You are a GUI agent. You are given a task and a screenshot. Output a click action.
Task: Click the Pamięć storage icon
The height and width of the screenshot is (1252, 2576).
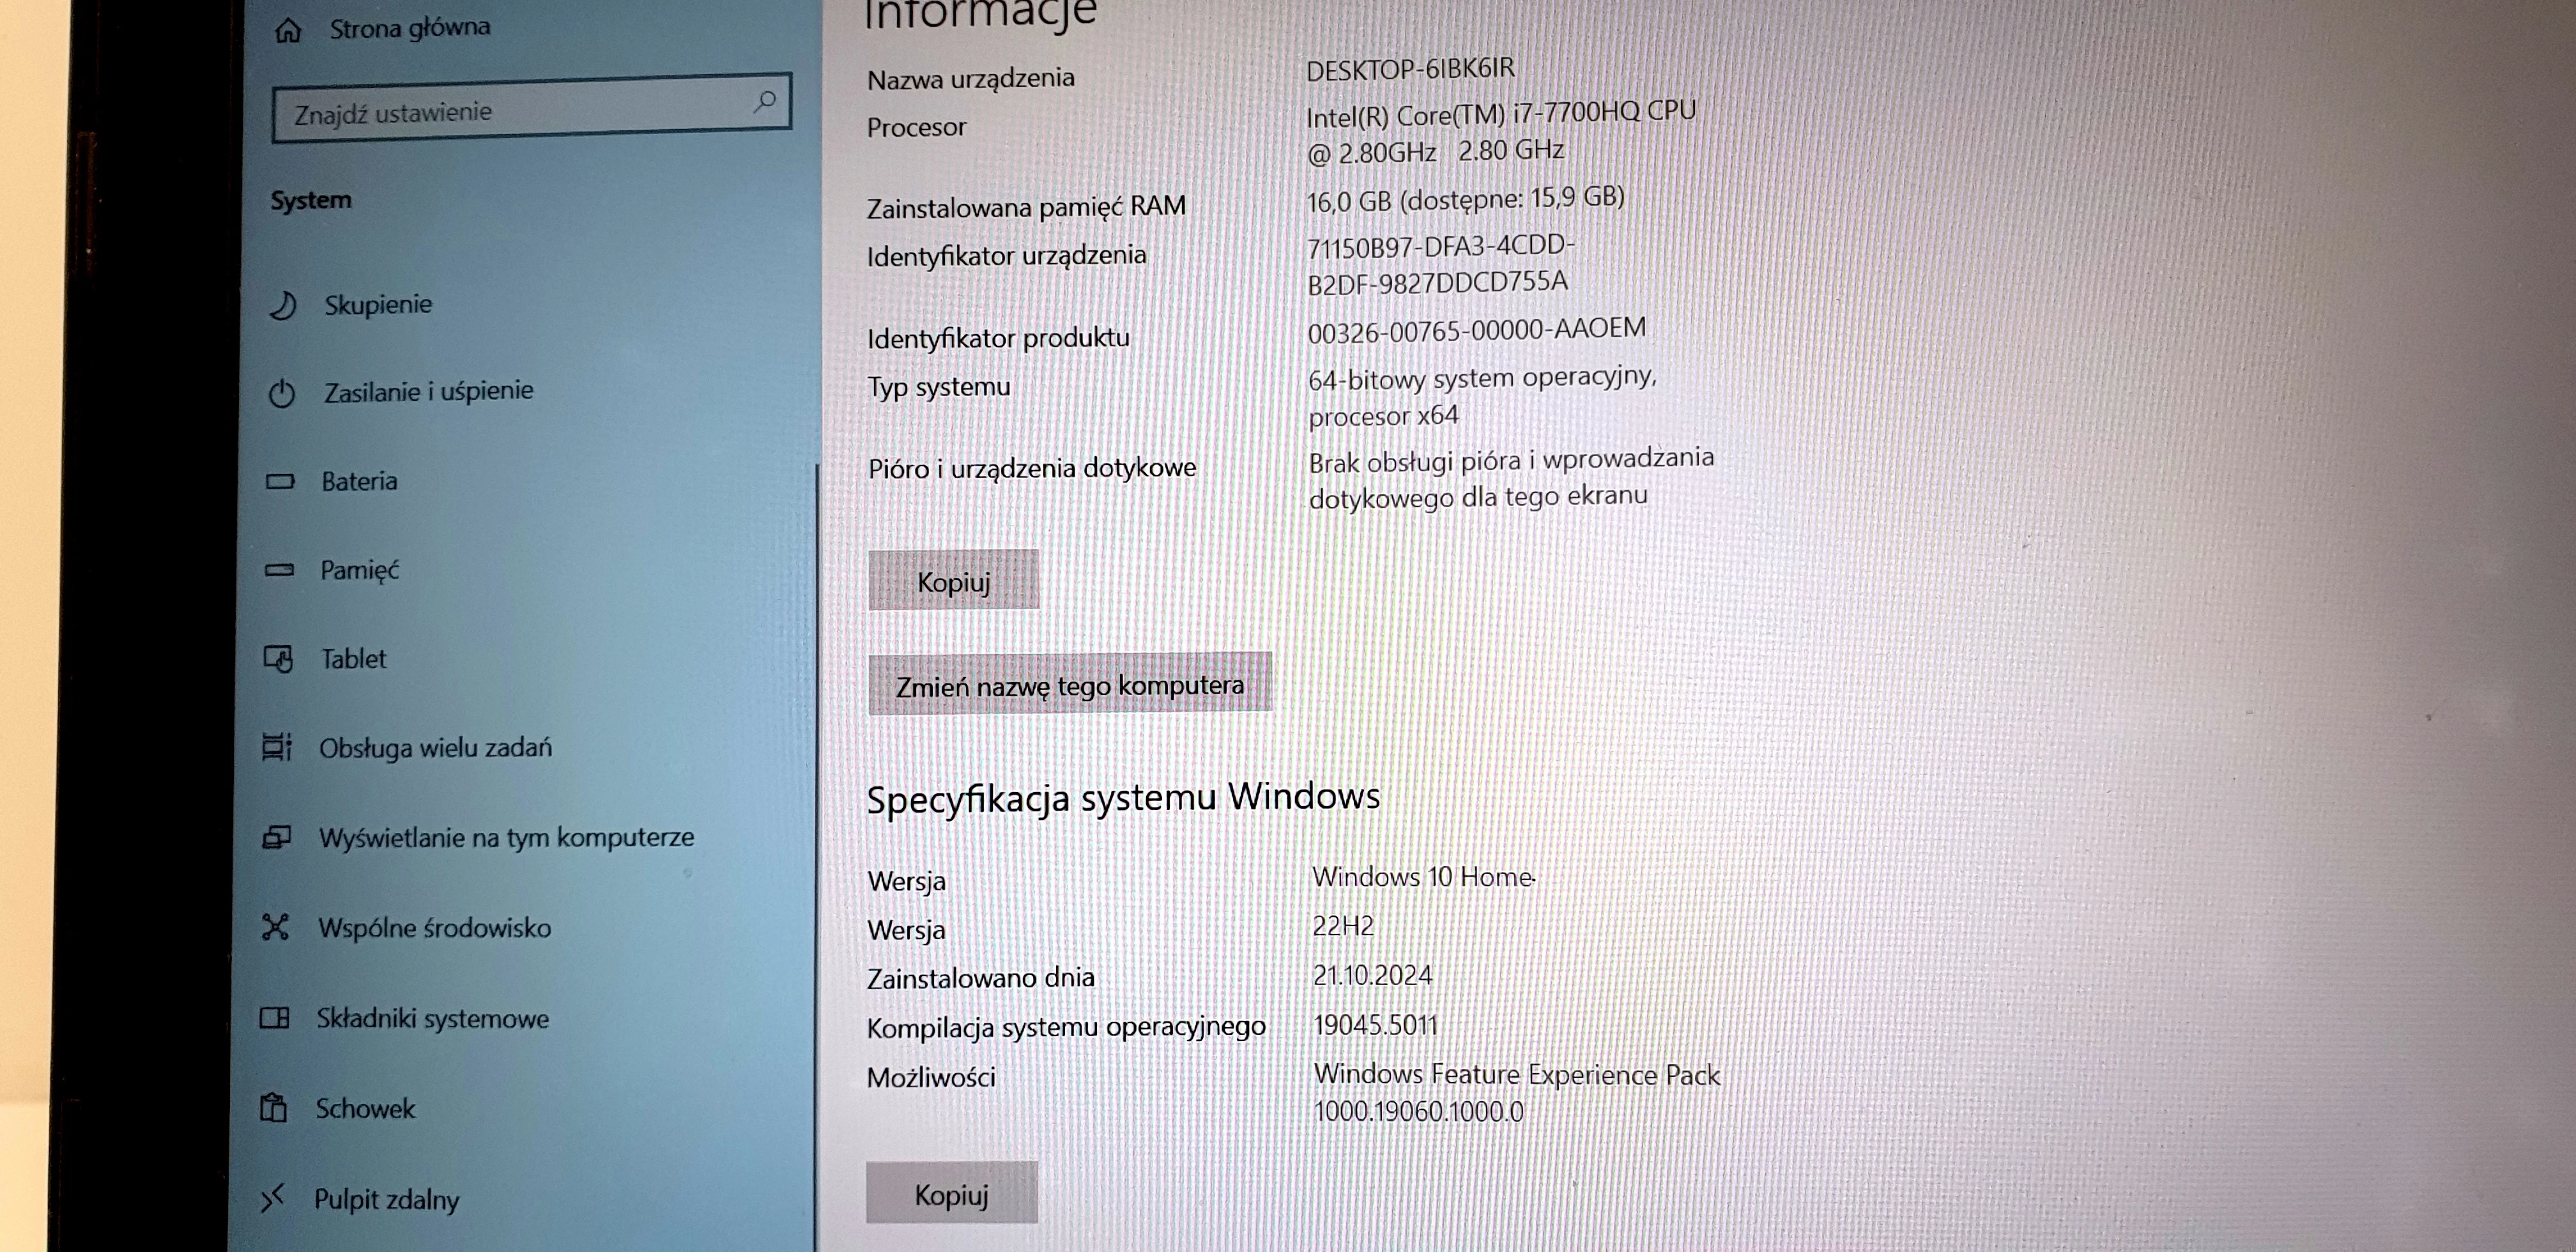283,570
